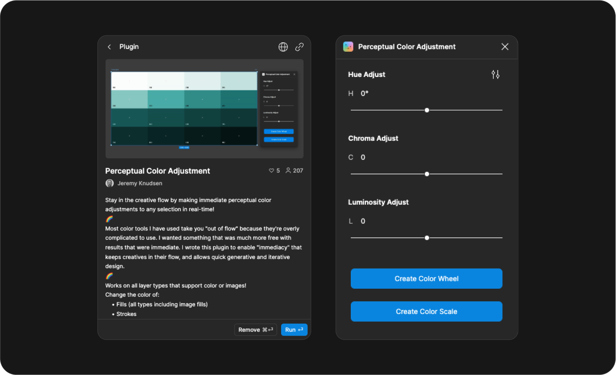Close the Perceptual Color Adjustment panel
The width and height of the screenshot is (616, 375).
click(x=505, y=47)
